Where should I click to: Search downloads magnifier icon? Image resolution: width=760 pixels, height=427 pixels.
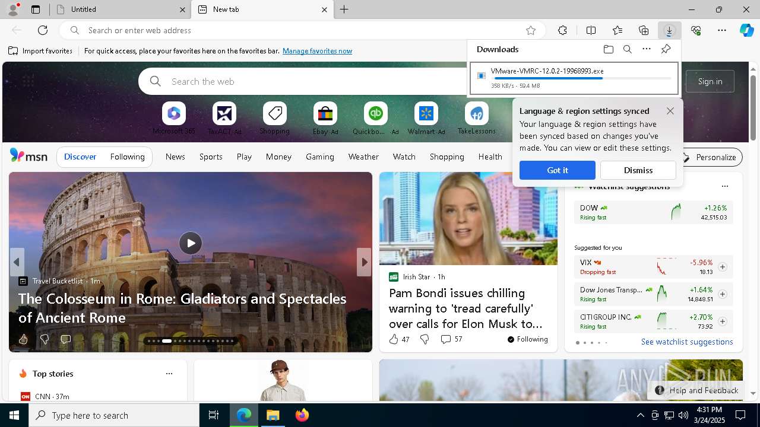pos(628,49)
